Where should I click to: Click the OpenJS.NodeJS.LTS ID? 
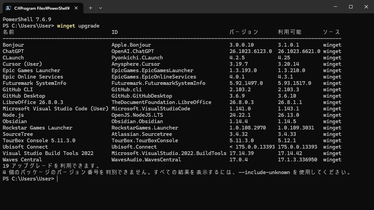(x=137, y=115)
